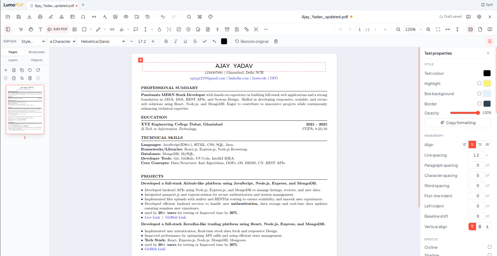Open the 125% zoom dropdown

pyautogui.click(x=413, y=29)
